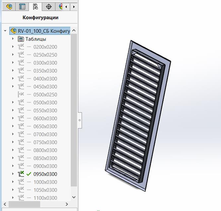Expand configuration 1100x0300
The image size is (221, 211).
(x=13, y=197)
